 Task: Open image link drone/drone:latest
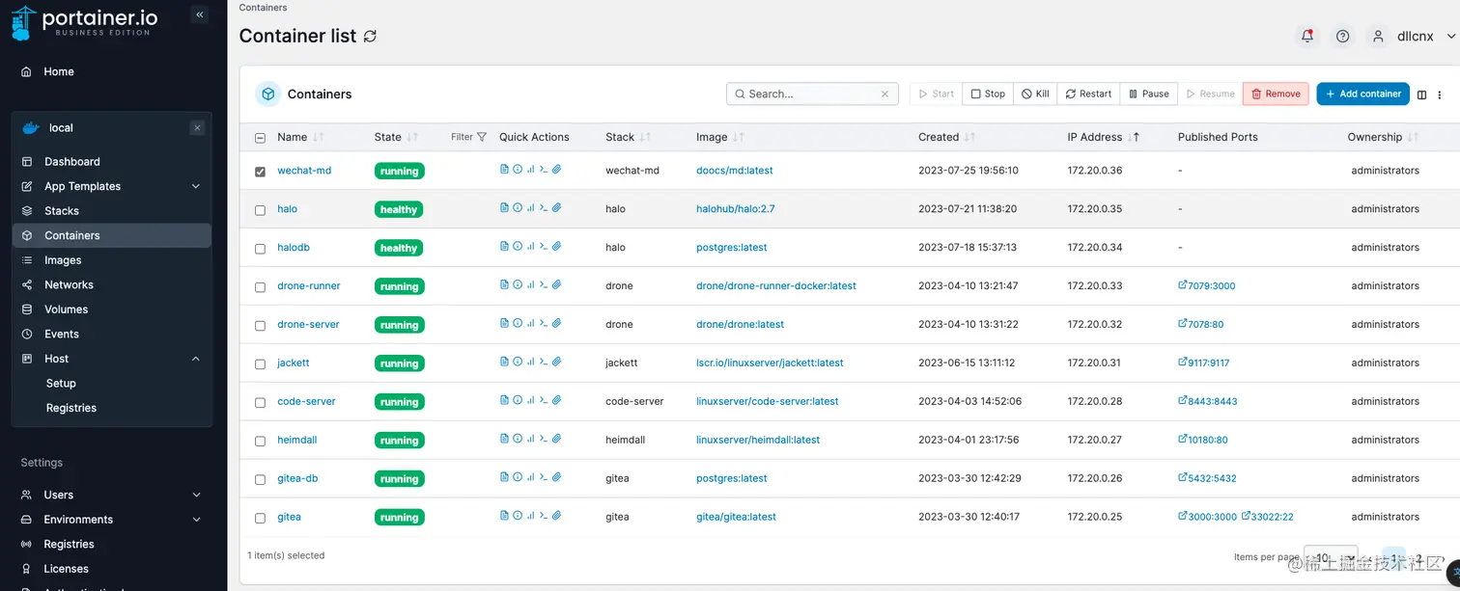point(740,324)
